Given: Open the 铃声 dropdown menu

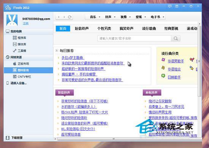Looking at the screenshot, I should tap(110, 17).
